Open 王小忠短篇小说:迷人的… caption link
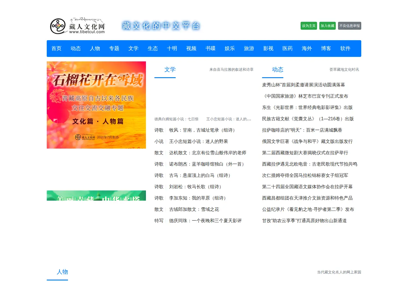408x283 pixels. (x=229, y=119)
